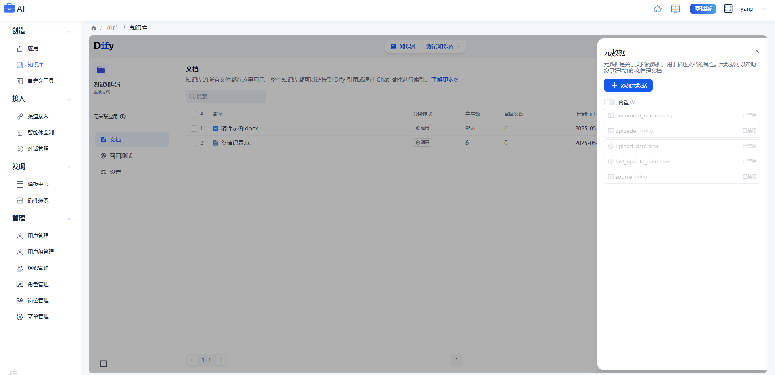Click the 添加元数据 button
This screenshot has width=775, height=375.
(628, 85)
